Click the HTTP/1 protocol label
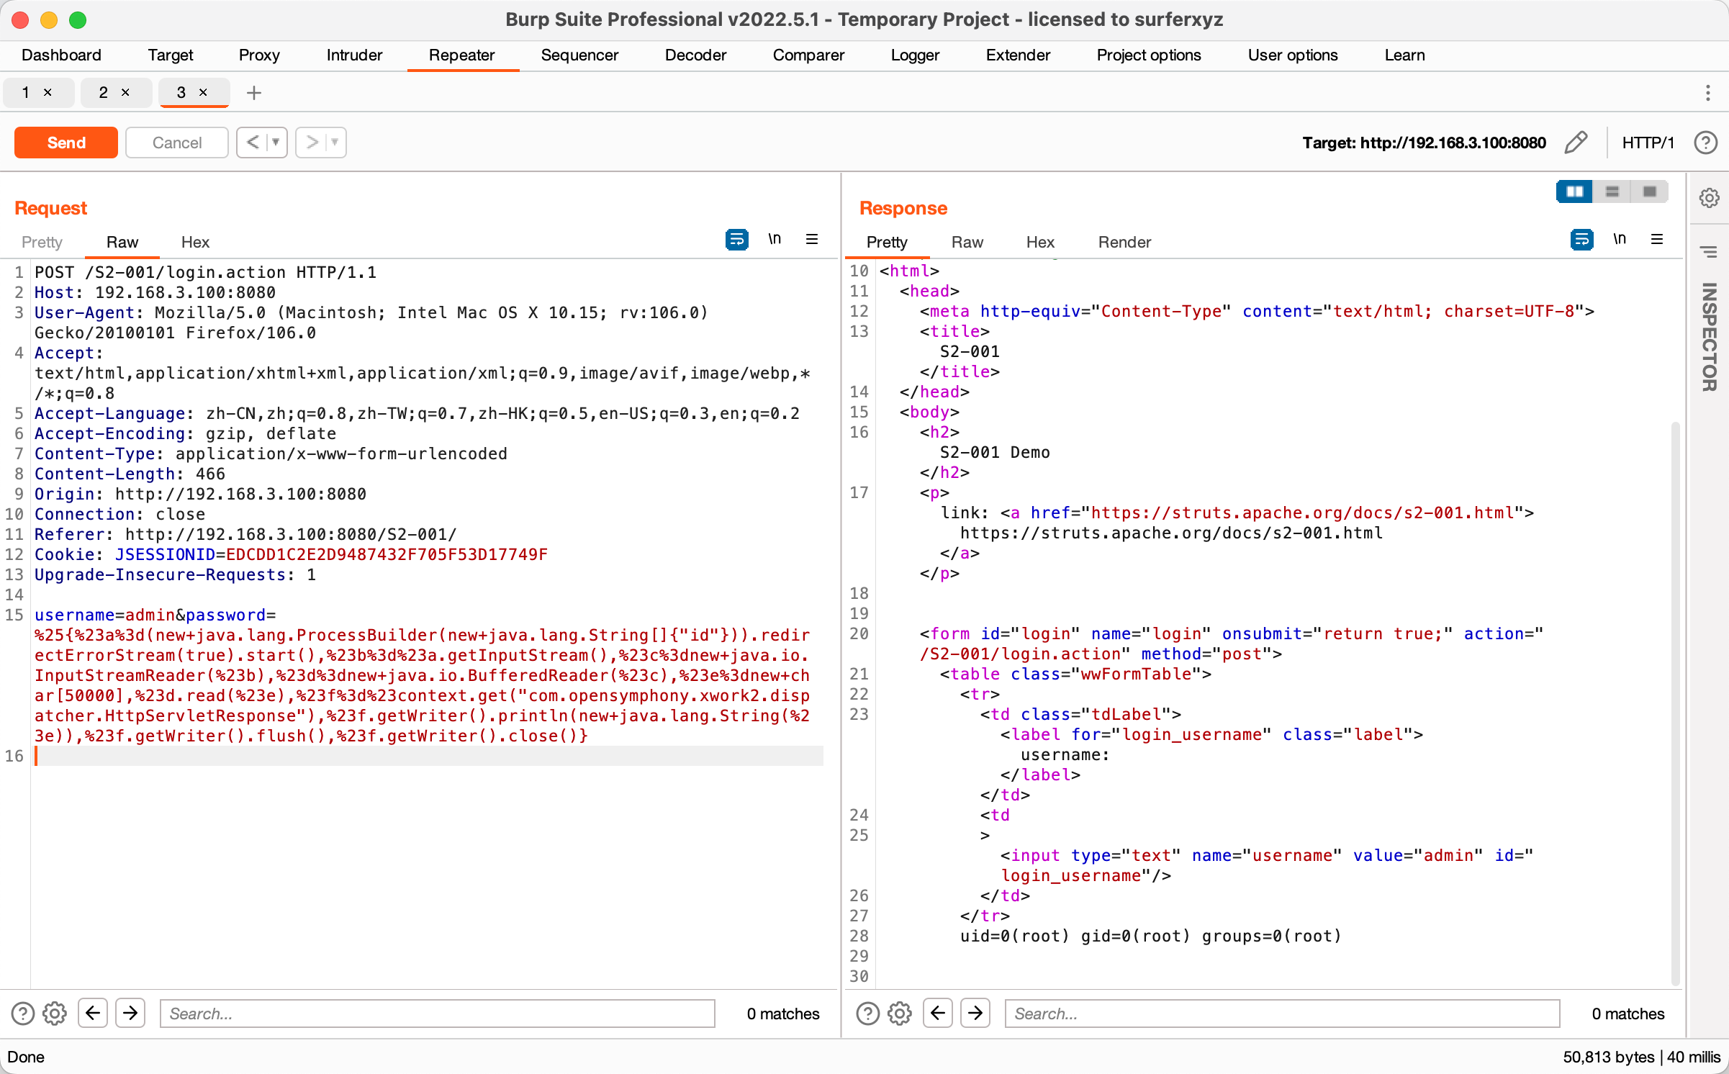 (1648, 143)
